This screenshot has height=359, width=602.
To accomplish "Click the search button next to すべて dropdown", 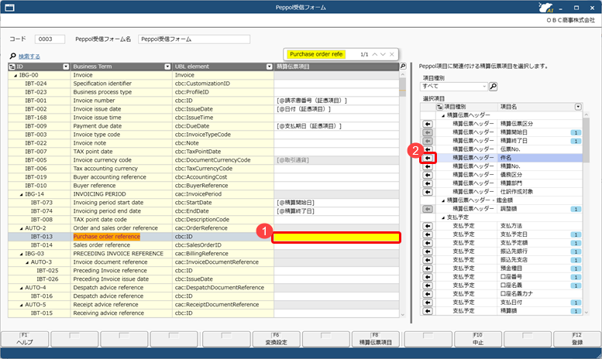I will point(494,87).
